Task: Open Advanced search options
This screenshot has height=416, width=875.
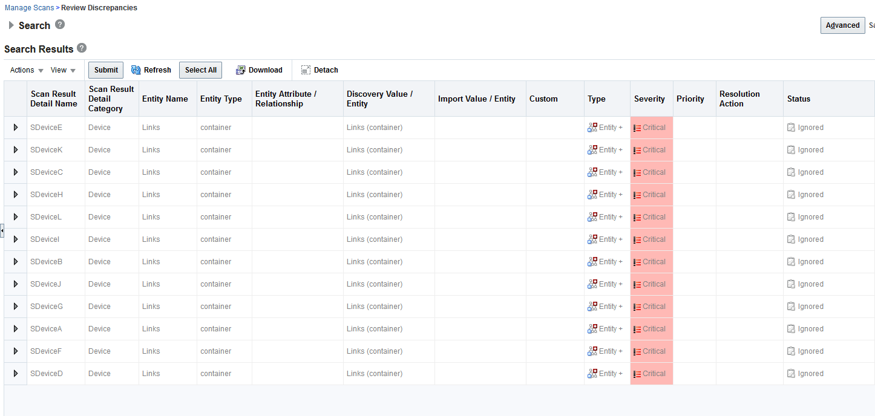Action: tap(842, 25)
